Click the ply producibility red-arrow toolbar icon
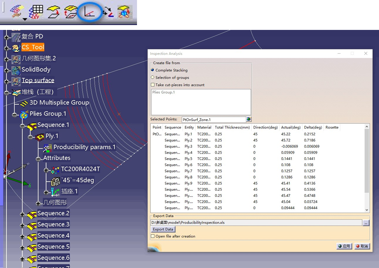The width and height of the screenshot is (379, 268). click(x=71, y=12)
